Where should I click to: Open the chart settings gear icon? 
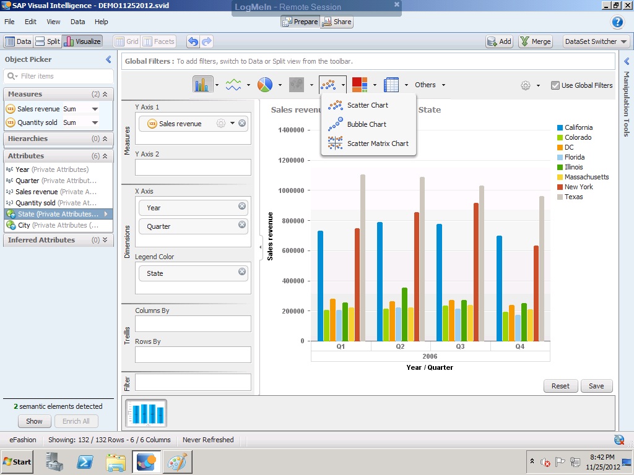(x=525, y=85)
